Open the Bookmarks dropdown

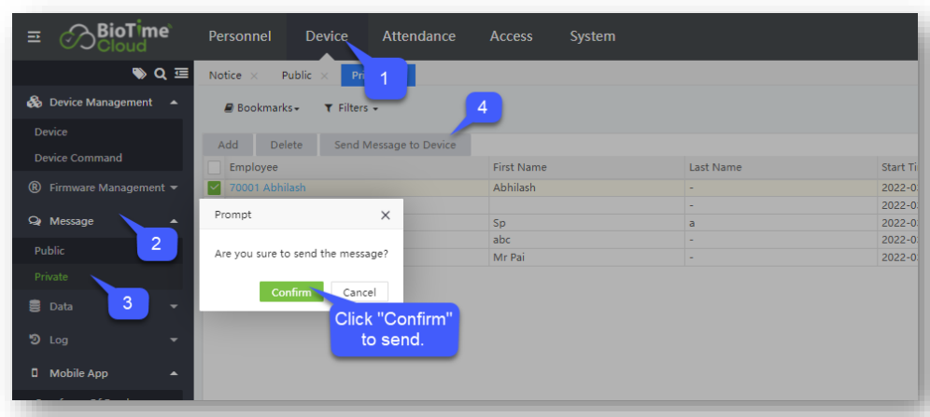(x=262, y=108)
